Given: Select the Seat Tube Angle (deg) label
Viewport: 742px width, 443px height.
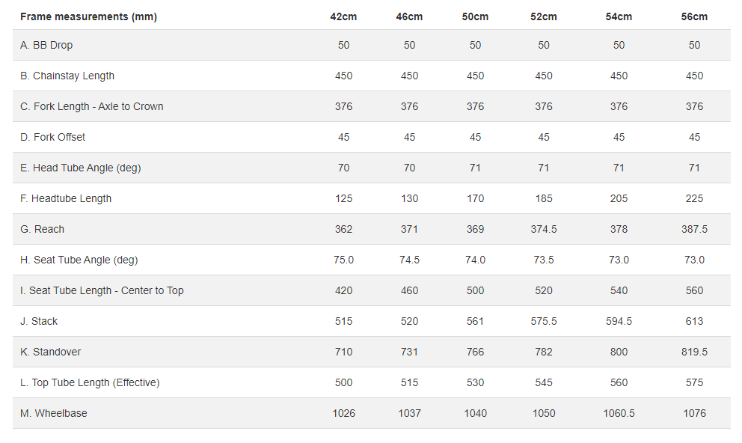Looking at the screenshot, I should (79, 260).
